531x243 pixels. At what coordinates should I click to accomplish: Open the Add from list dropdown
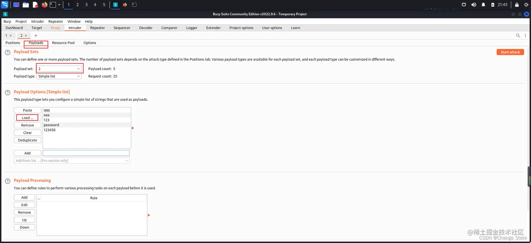click(x=72, y=160)
